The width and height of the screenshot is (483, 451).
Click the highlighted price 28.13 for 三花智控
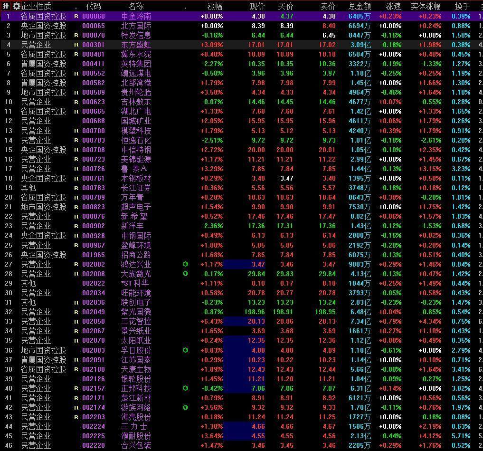[x=256, y=322]
